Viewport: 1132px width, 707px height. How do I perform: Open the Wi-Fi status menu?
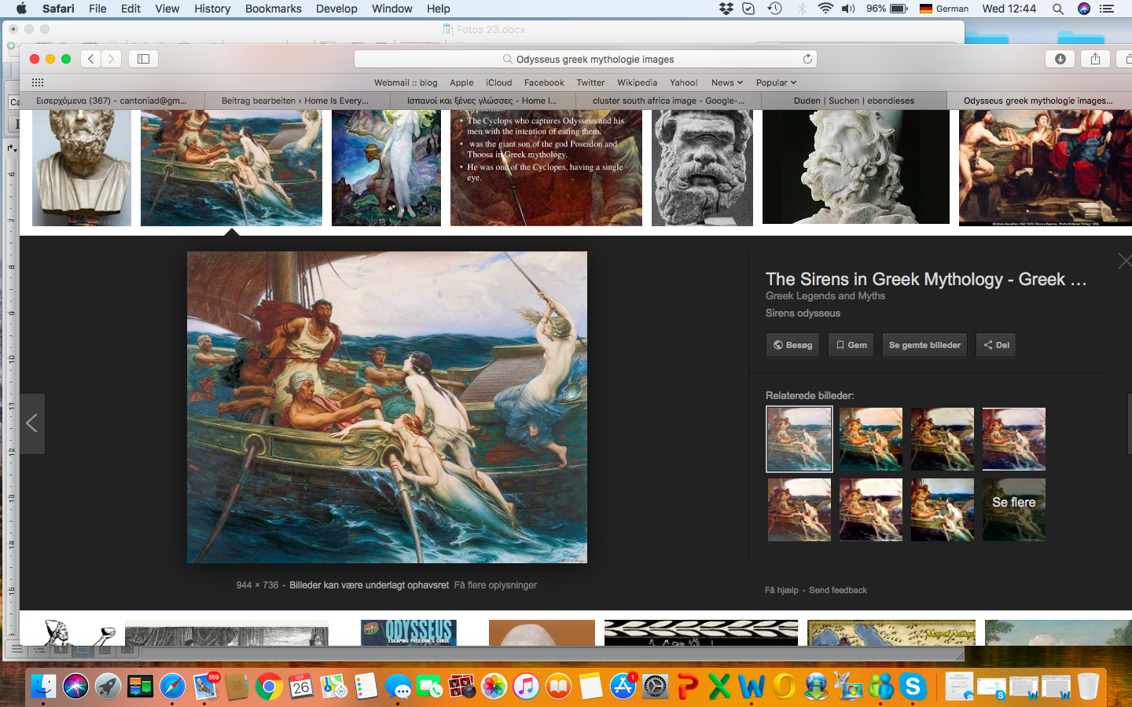coord(825,9)
